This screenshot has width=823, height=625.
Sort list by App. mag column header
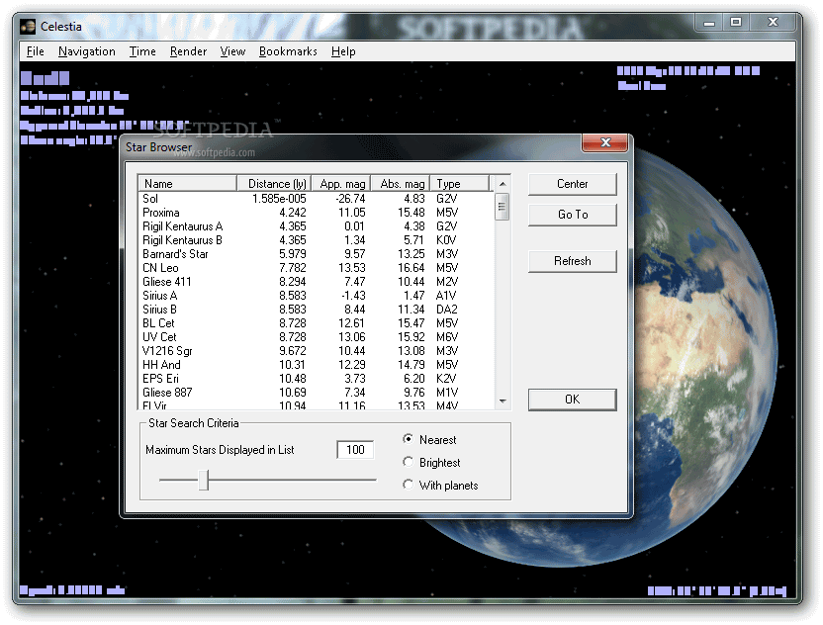click(x=341, y=184)
